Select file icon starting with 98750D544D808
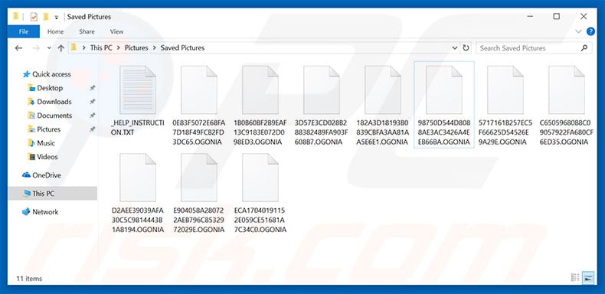The width and height of the screenshot is (605, 294). coord(444,90)
